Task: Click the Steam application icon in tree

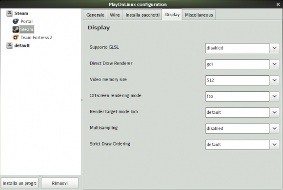Action: (x=16, y=29)
